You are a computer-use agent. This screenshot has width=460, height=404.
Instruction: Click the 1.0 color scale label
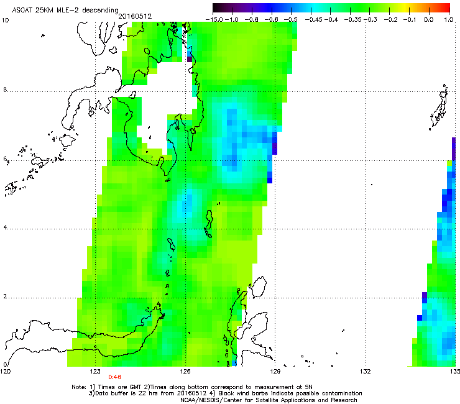[449, 20]
